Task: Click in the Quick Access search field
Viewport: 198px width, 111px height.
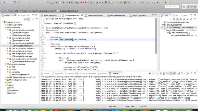Action: point(172,7)
